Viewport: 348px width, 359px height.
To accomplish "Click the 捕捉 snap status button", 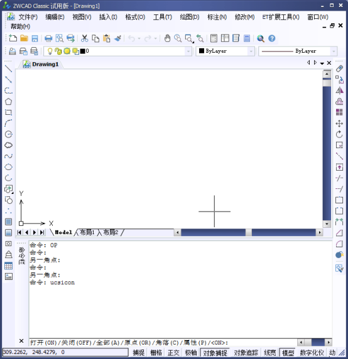I will 139,352.
